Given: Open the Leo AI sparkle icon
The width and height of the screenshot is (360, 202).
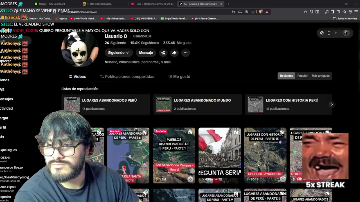Looking at the screenshot, I should pos(344,12).
